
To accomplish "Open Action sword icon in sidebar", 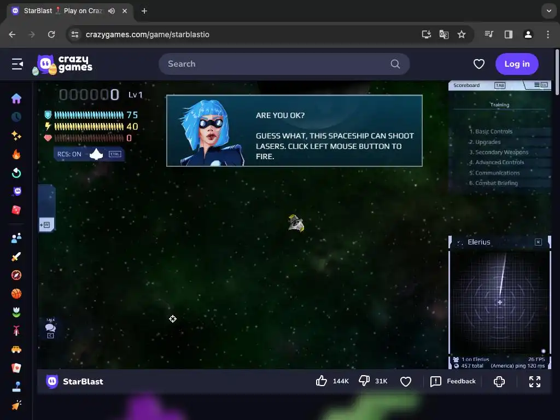I will tap(16, 256).
